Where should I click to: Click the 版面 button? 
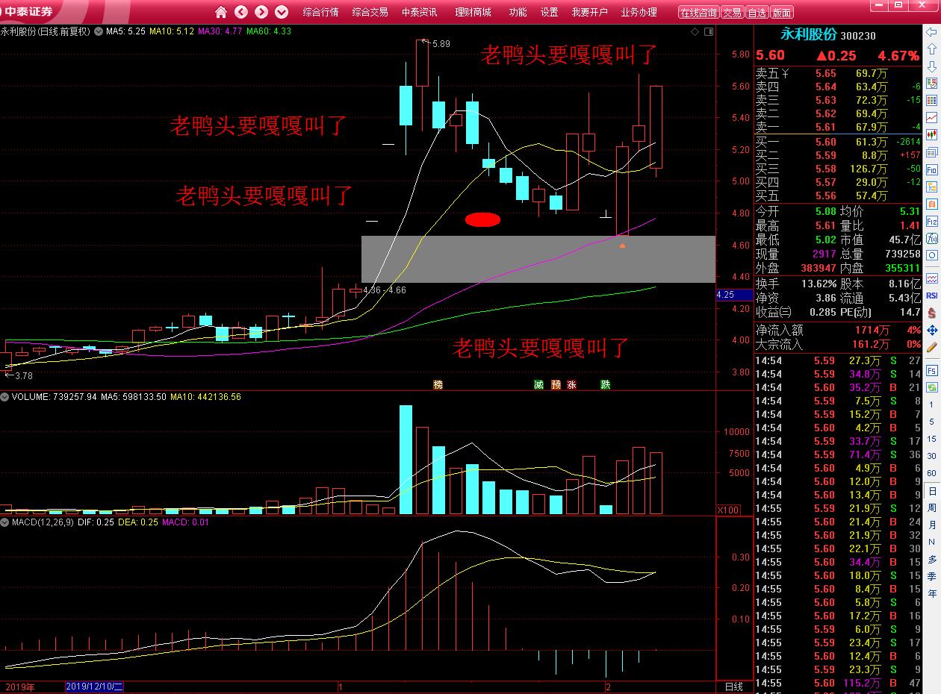(x=781, y=13)
